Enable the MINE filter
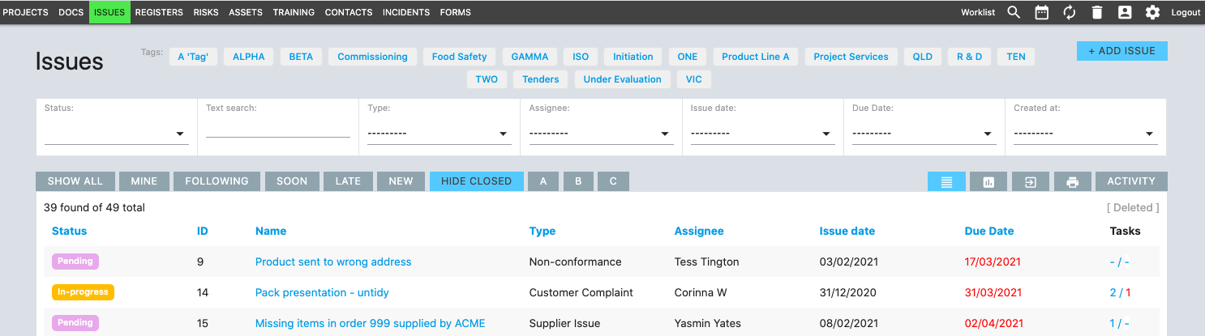The width and height of the screenshot is (1205, 336). pos(144,181)
